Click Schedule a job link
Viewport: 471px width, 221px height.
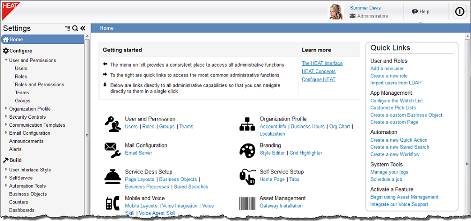pos(386,179)
